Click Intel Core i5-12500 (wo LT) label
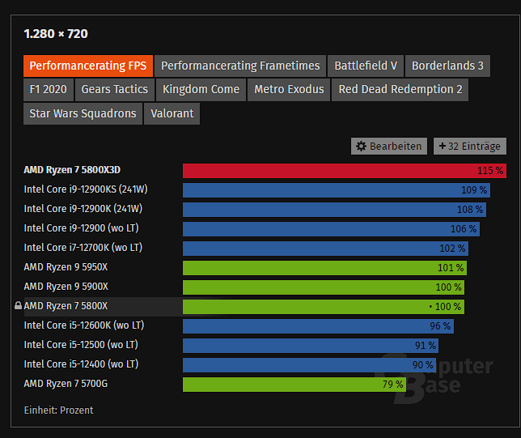 pos(81,345)
